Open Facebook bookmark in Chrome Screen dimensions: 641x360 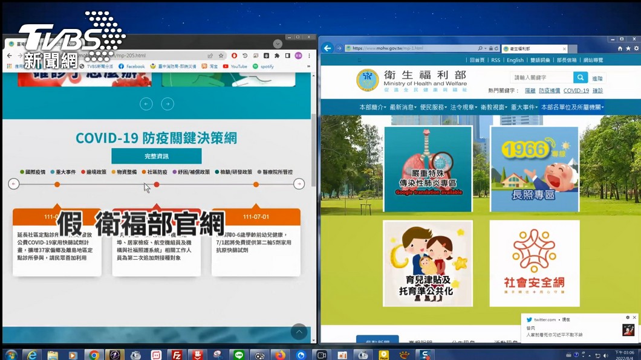click(x=132, y=66)
